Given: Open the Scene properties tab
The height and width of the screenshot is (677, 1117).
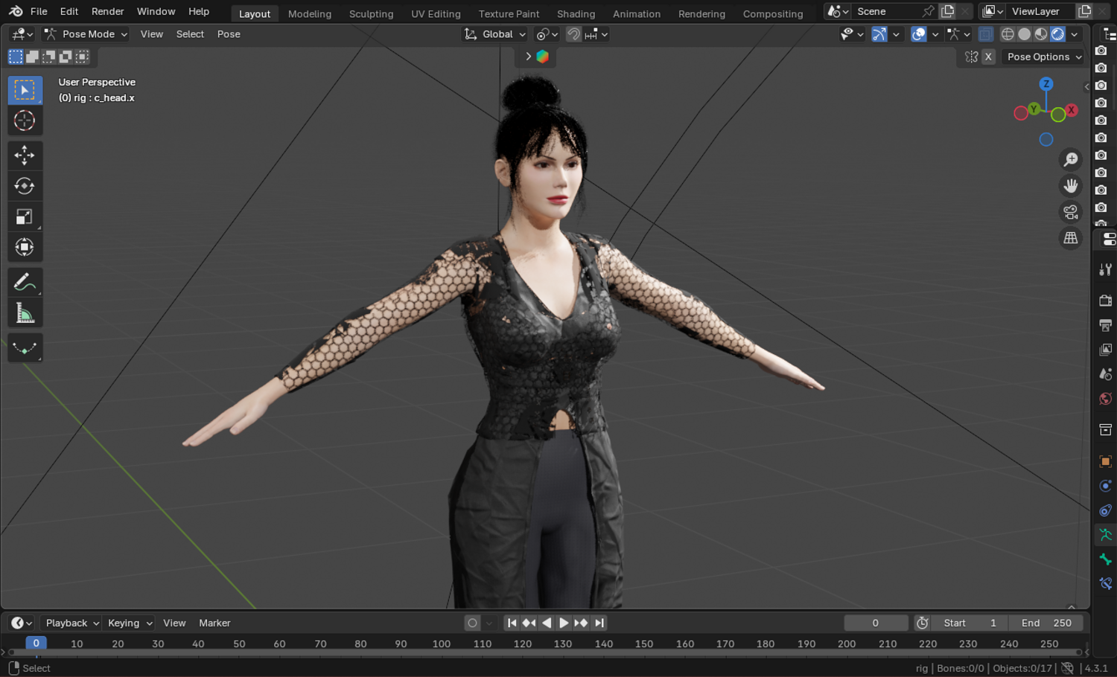Looking at the screenshot, I should tap(1106, 374).
